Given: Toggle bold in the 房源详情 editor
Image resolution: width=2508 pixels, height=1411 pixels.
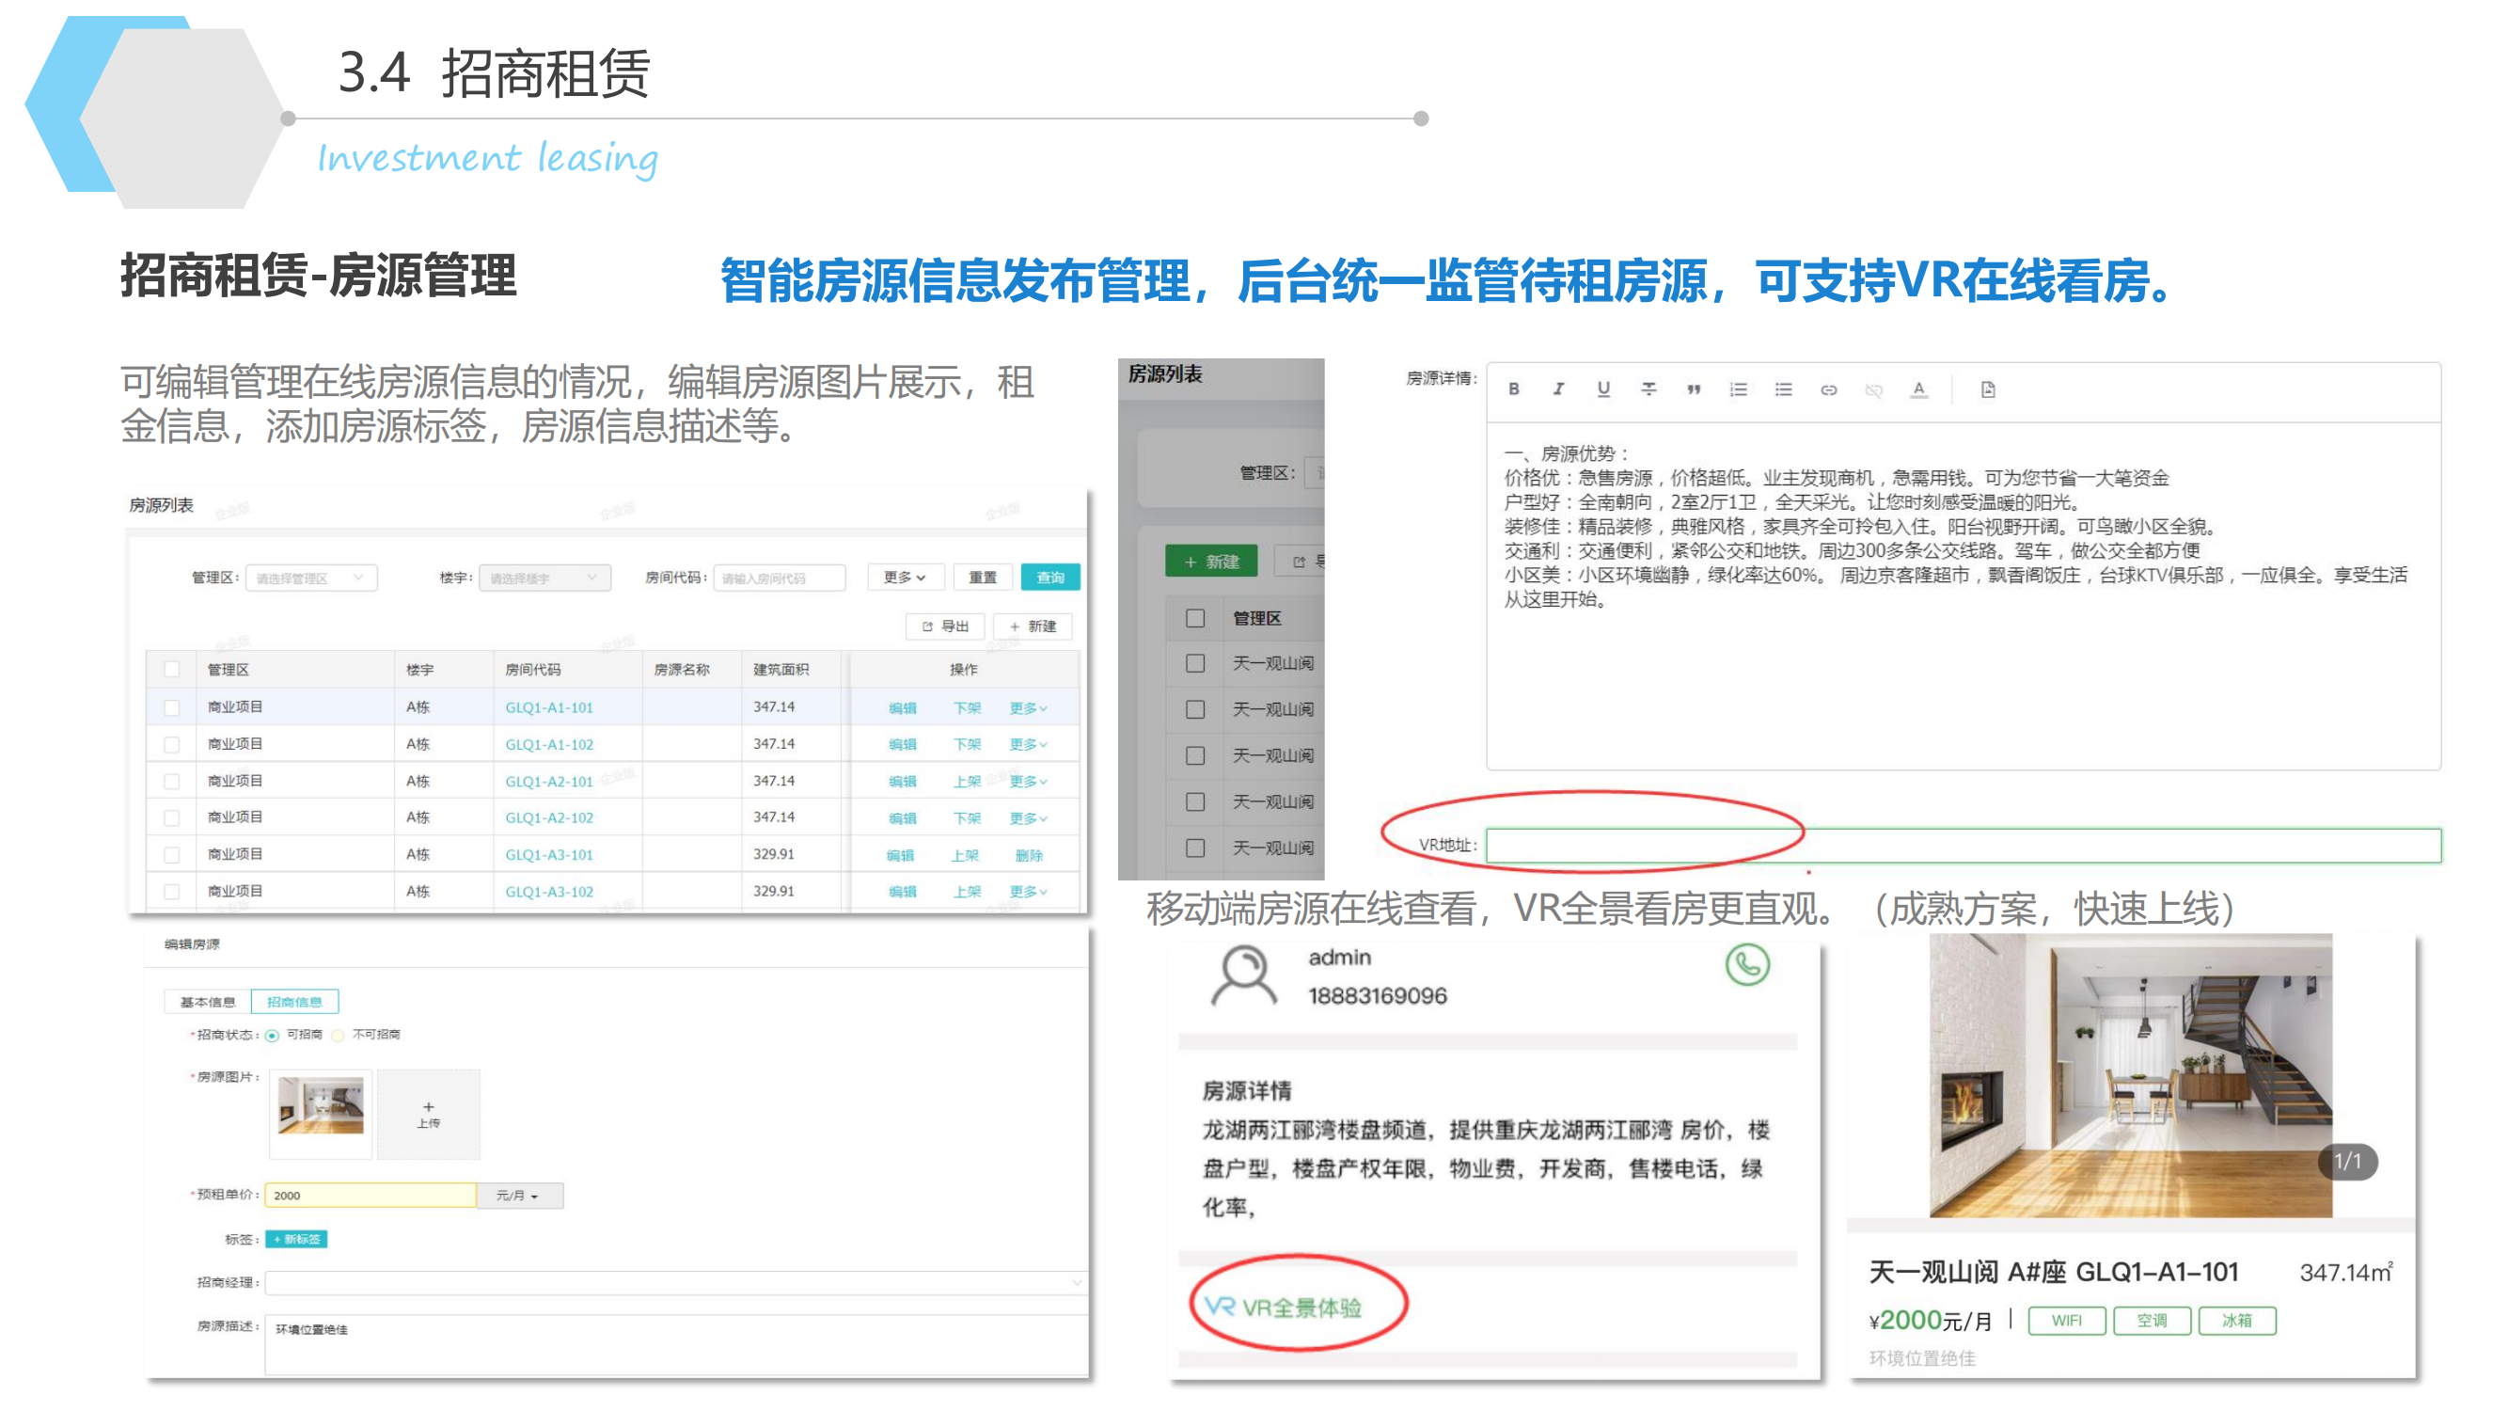Looking at the screenshot, I should tap(1513, 389).
